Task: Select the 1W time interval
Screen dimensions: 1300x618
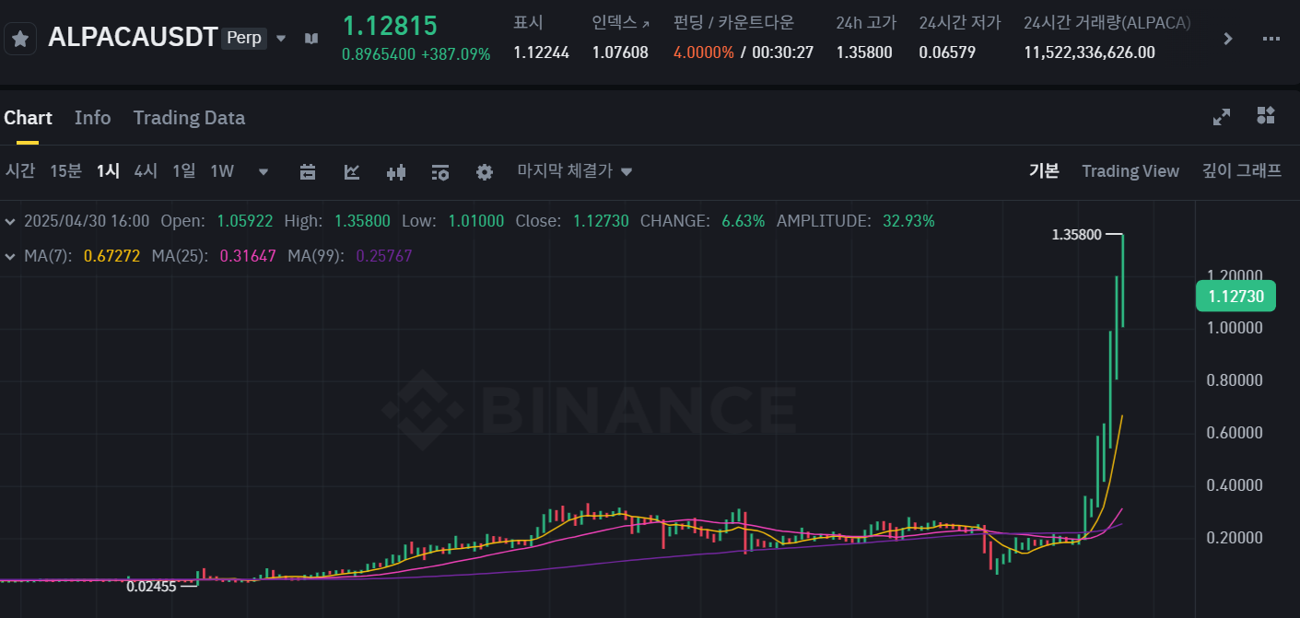Action: pos(222,170)
